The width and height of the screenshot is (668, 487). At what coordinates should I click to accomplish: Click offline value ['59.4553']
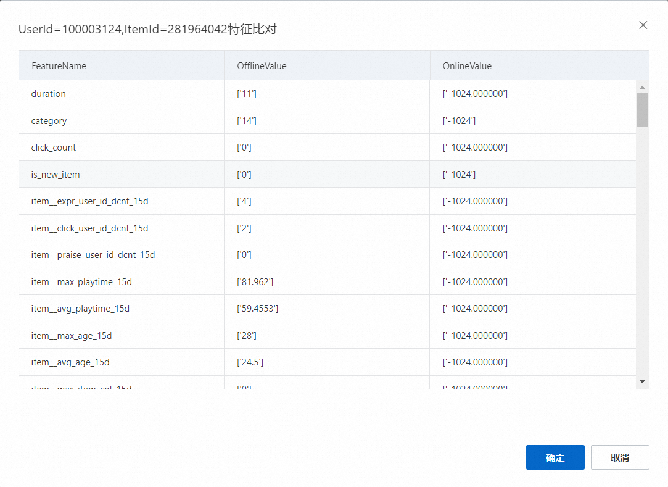coord(258,309)
